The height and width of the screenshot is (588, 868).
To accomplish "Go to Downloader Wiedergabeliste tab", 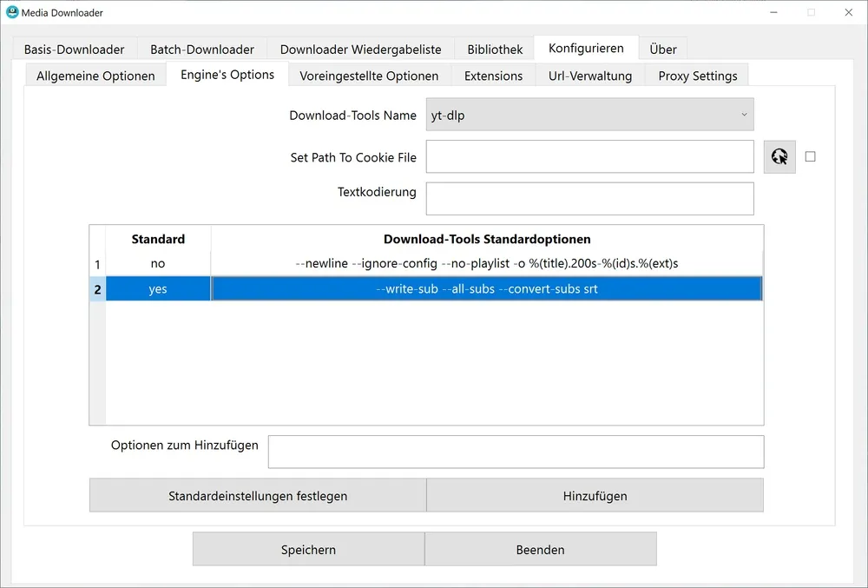I will coord(360,50).
